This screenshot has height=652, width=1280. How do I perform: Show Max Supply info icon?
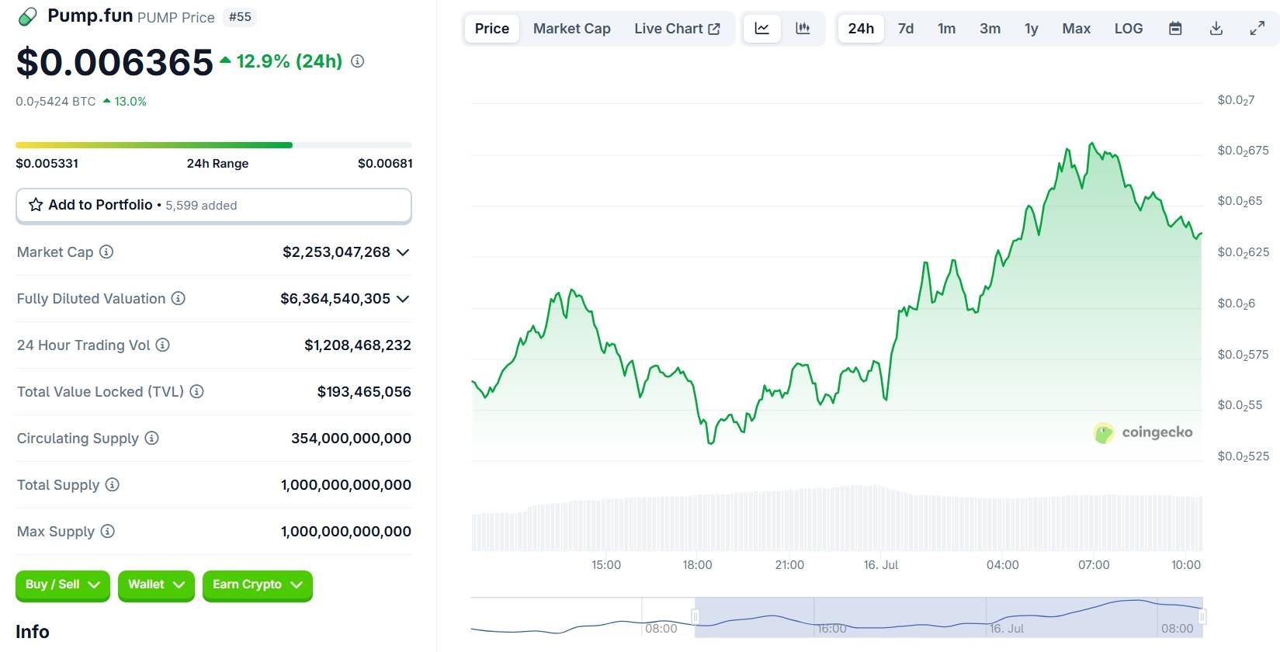tap(108, 531)
